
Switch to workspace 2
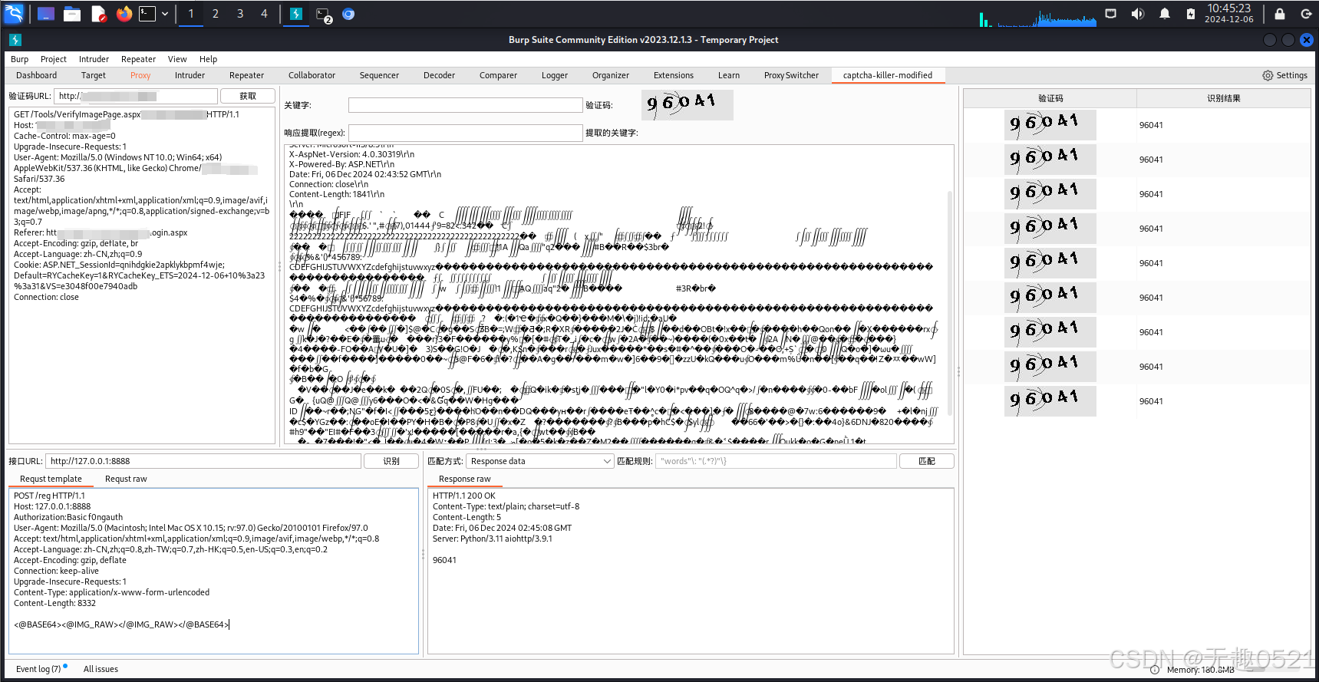click(216, 14)
